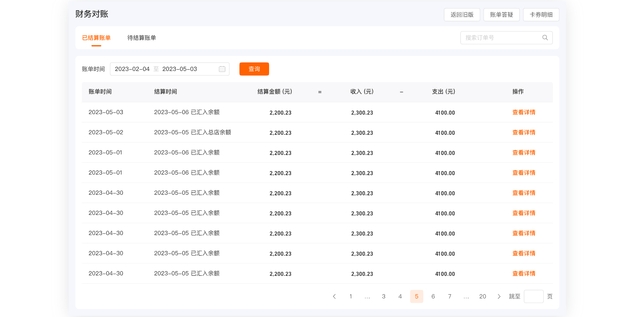
Task: Select the 2023-05-02 bill date cell
Action: (106, 132)
